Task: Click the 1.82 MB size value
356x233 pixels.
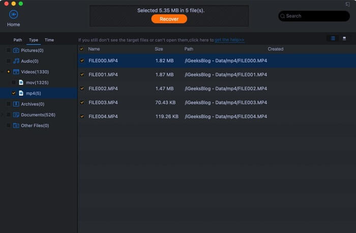Action: pos(164,61)
